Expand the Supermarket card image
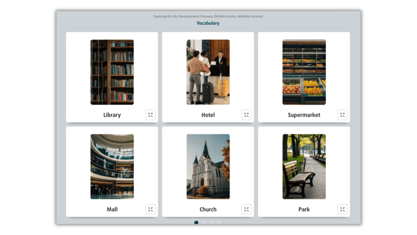Viewport: 417px width, 235px height. click(x=342, y=115)
